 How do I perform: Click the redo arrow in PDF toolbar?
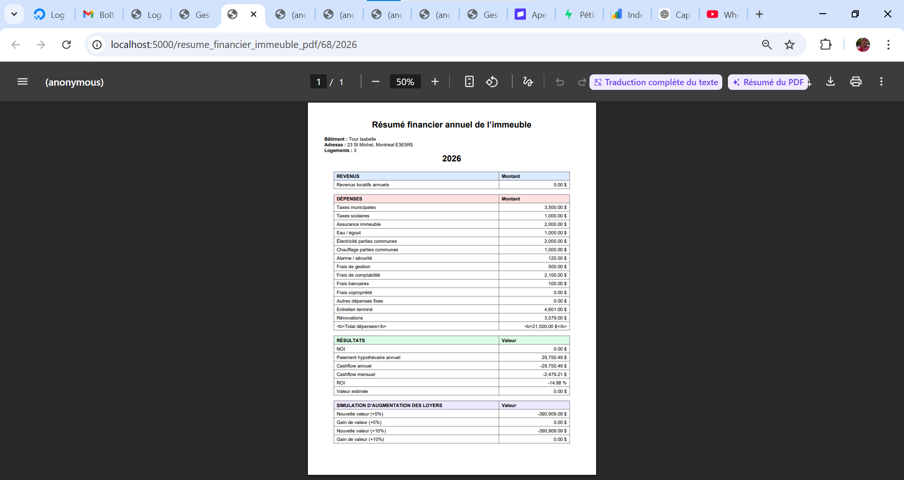(582, 82)
